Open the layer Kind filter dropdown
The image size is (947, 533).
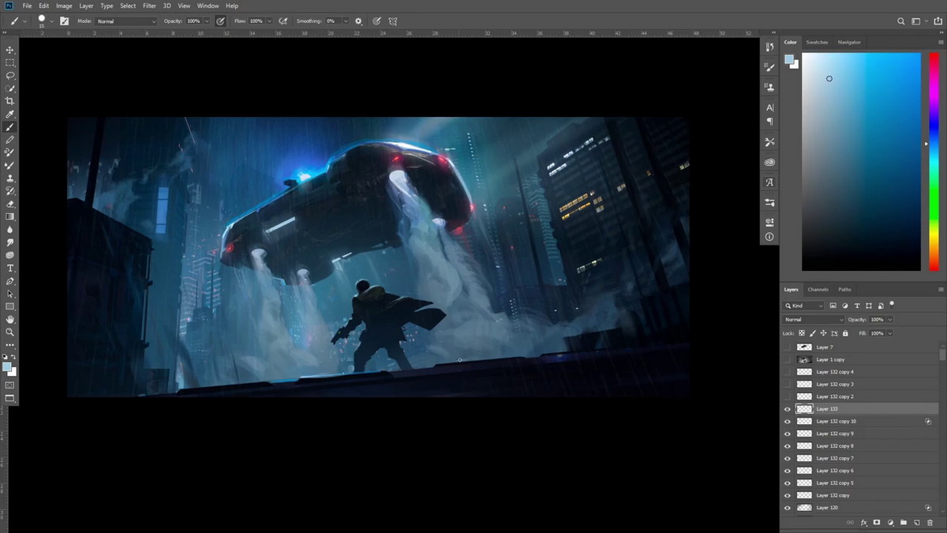(803, 306)
